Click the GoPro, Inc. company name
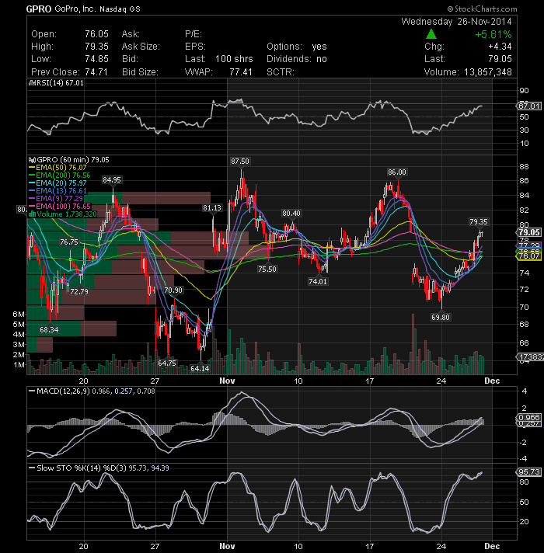The image size is (544, 553). pyautogui.click(x=75, y=9)
